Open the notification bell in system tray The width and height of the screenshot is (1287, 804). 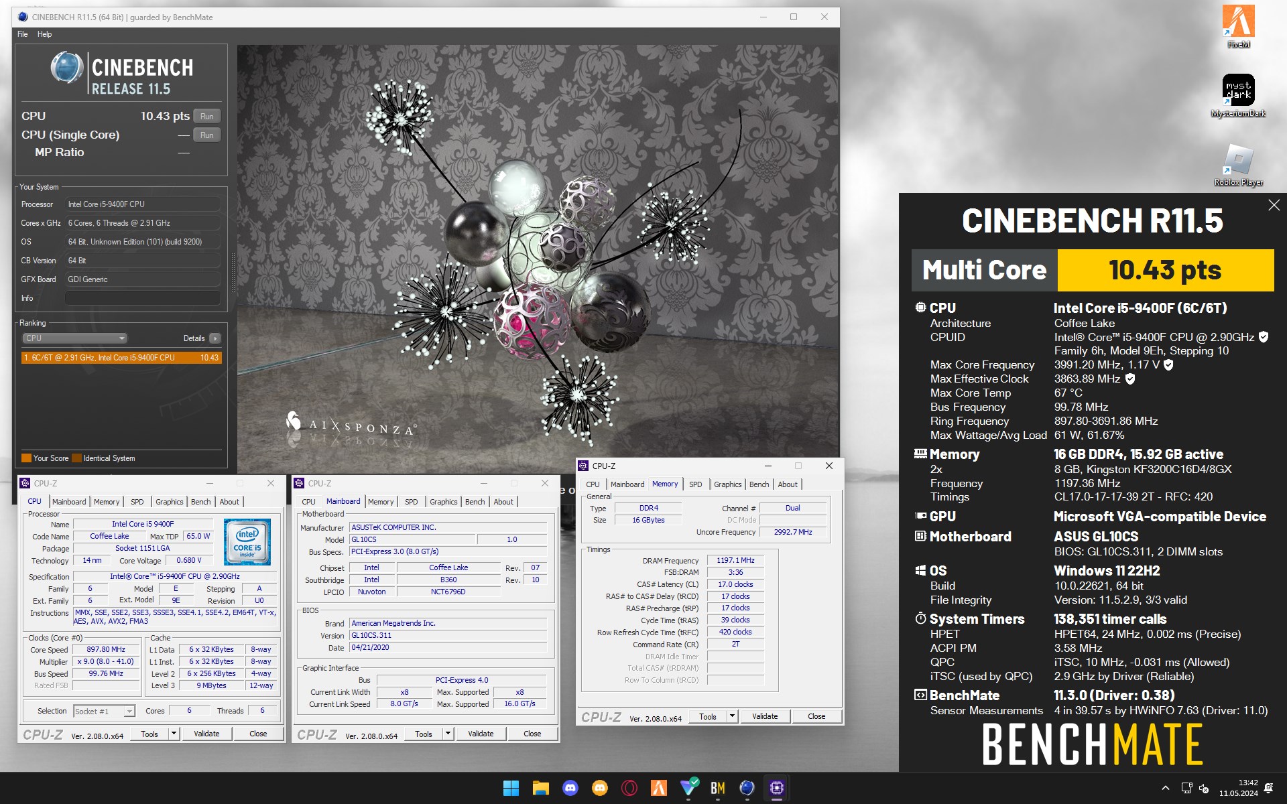pyautogui.click(x=1268, y=788)
